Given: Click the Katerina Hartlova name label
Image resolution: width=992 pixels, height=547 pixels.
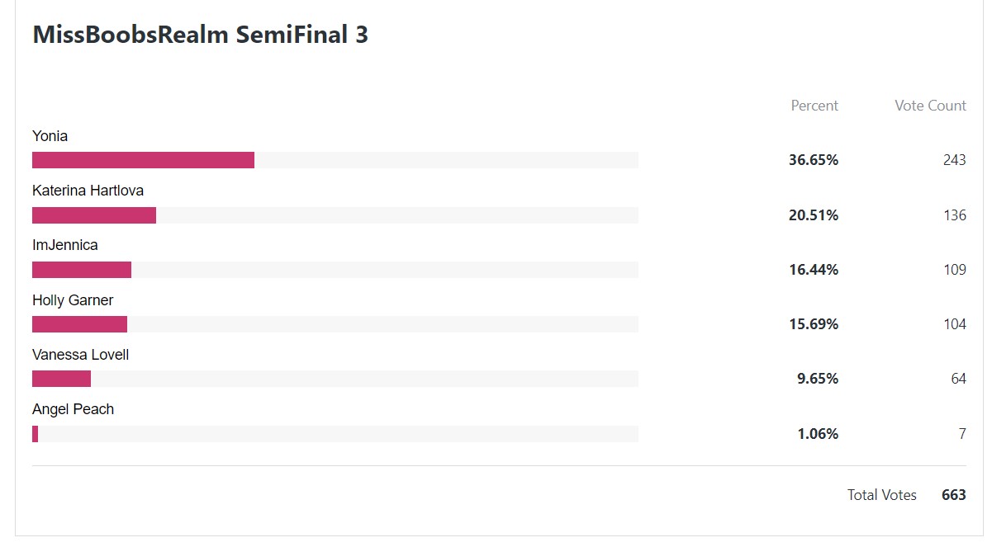Looking at the screenshot, I should (88, 191).
